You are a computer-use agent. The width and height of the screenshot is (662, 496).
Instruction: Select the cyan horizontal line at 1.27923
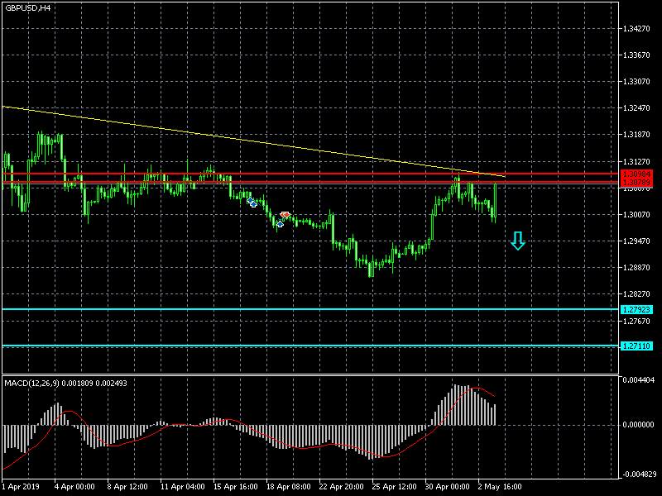click(248, 309)
